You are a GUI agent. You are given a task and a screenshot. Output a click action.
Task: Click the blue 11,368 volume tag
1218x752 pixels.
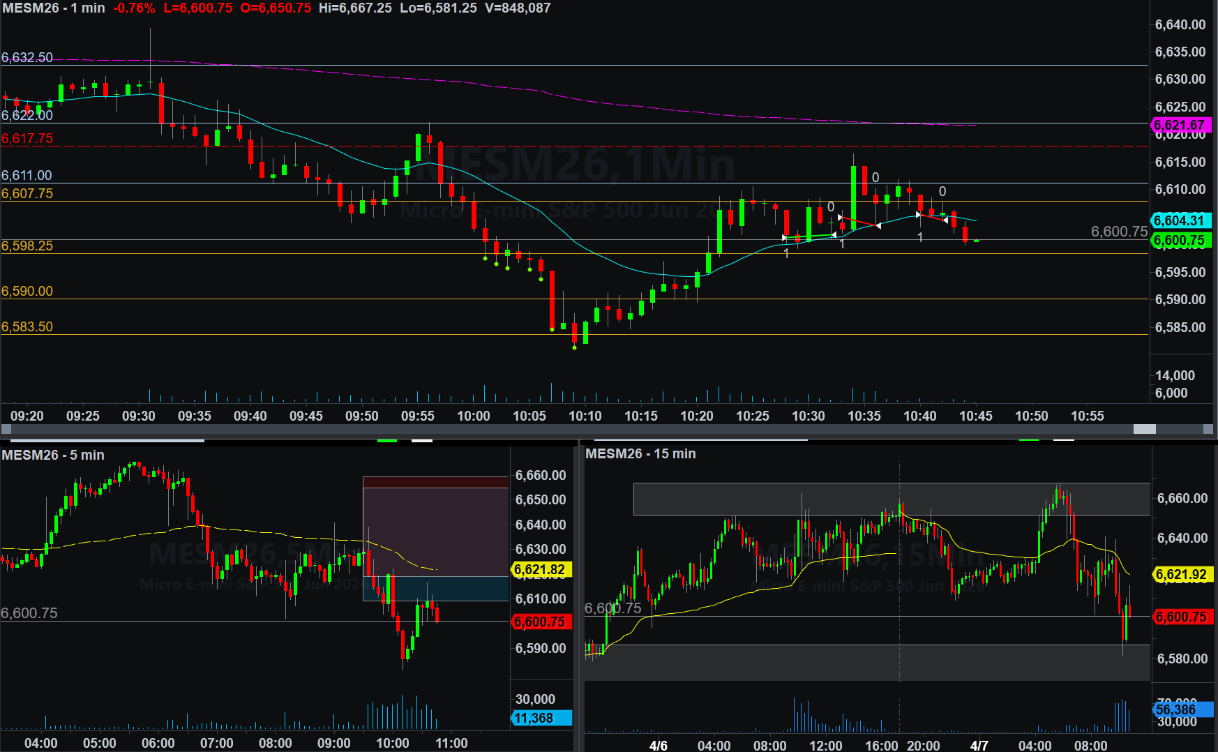pos(541,718)
